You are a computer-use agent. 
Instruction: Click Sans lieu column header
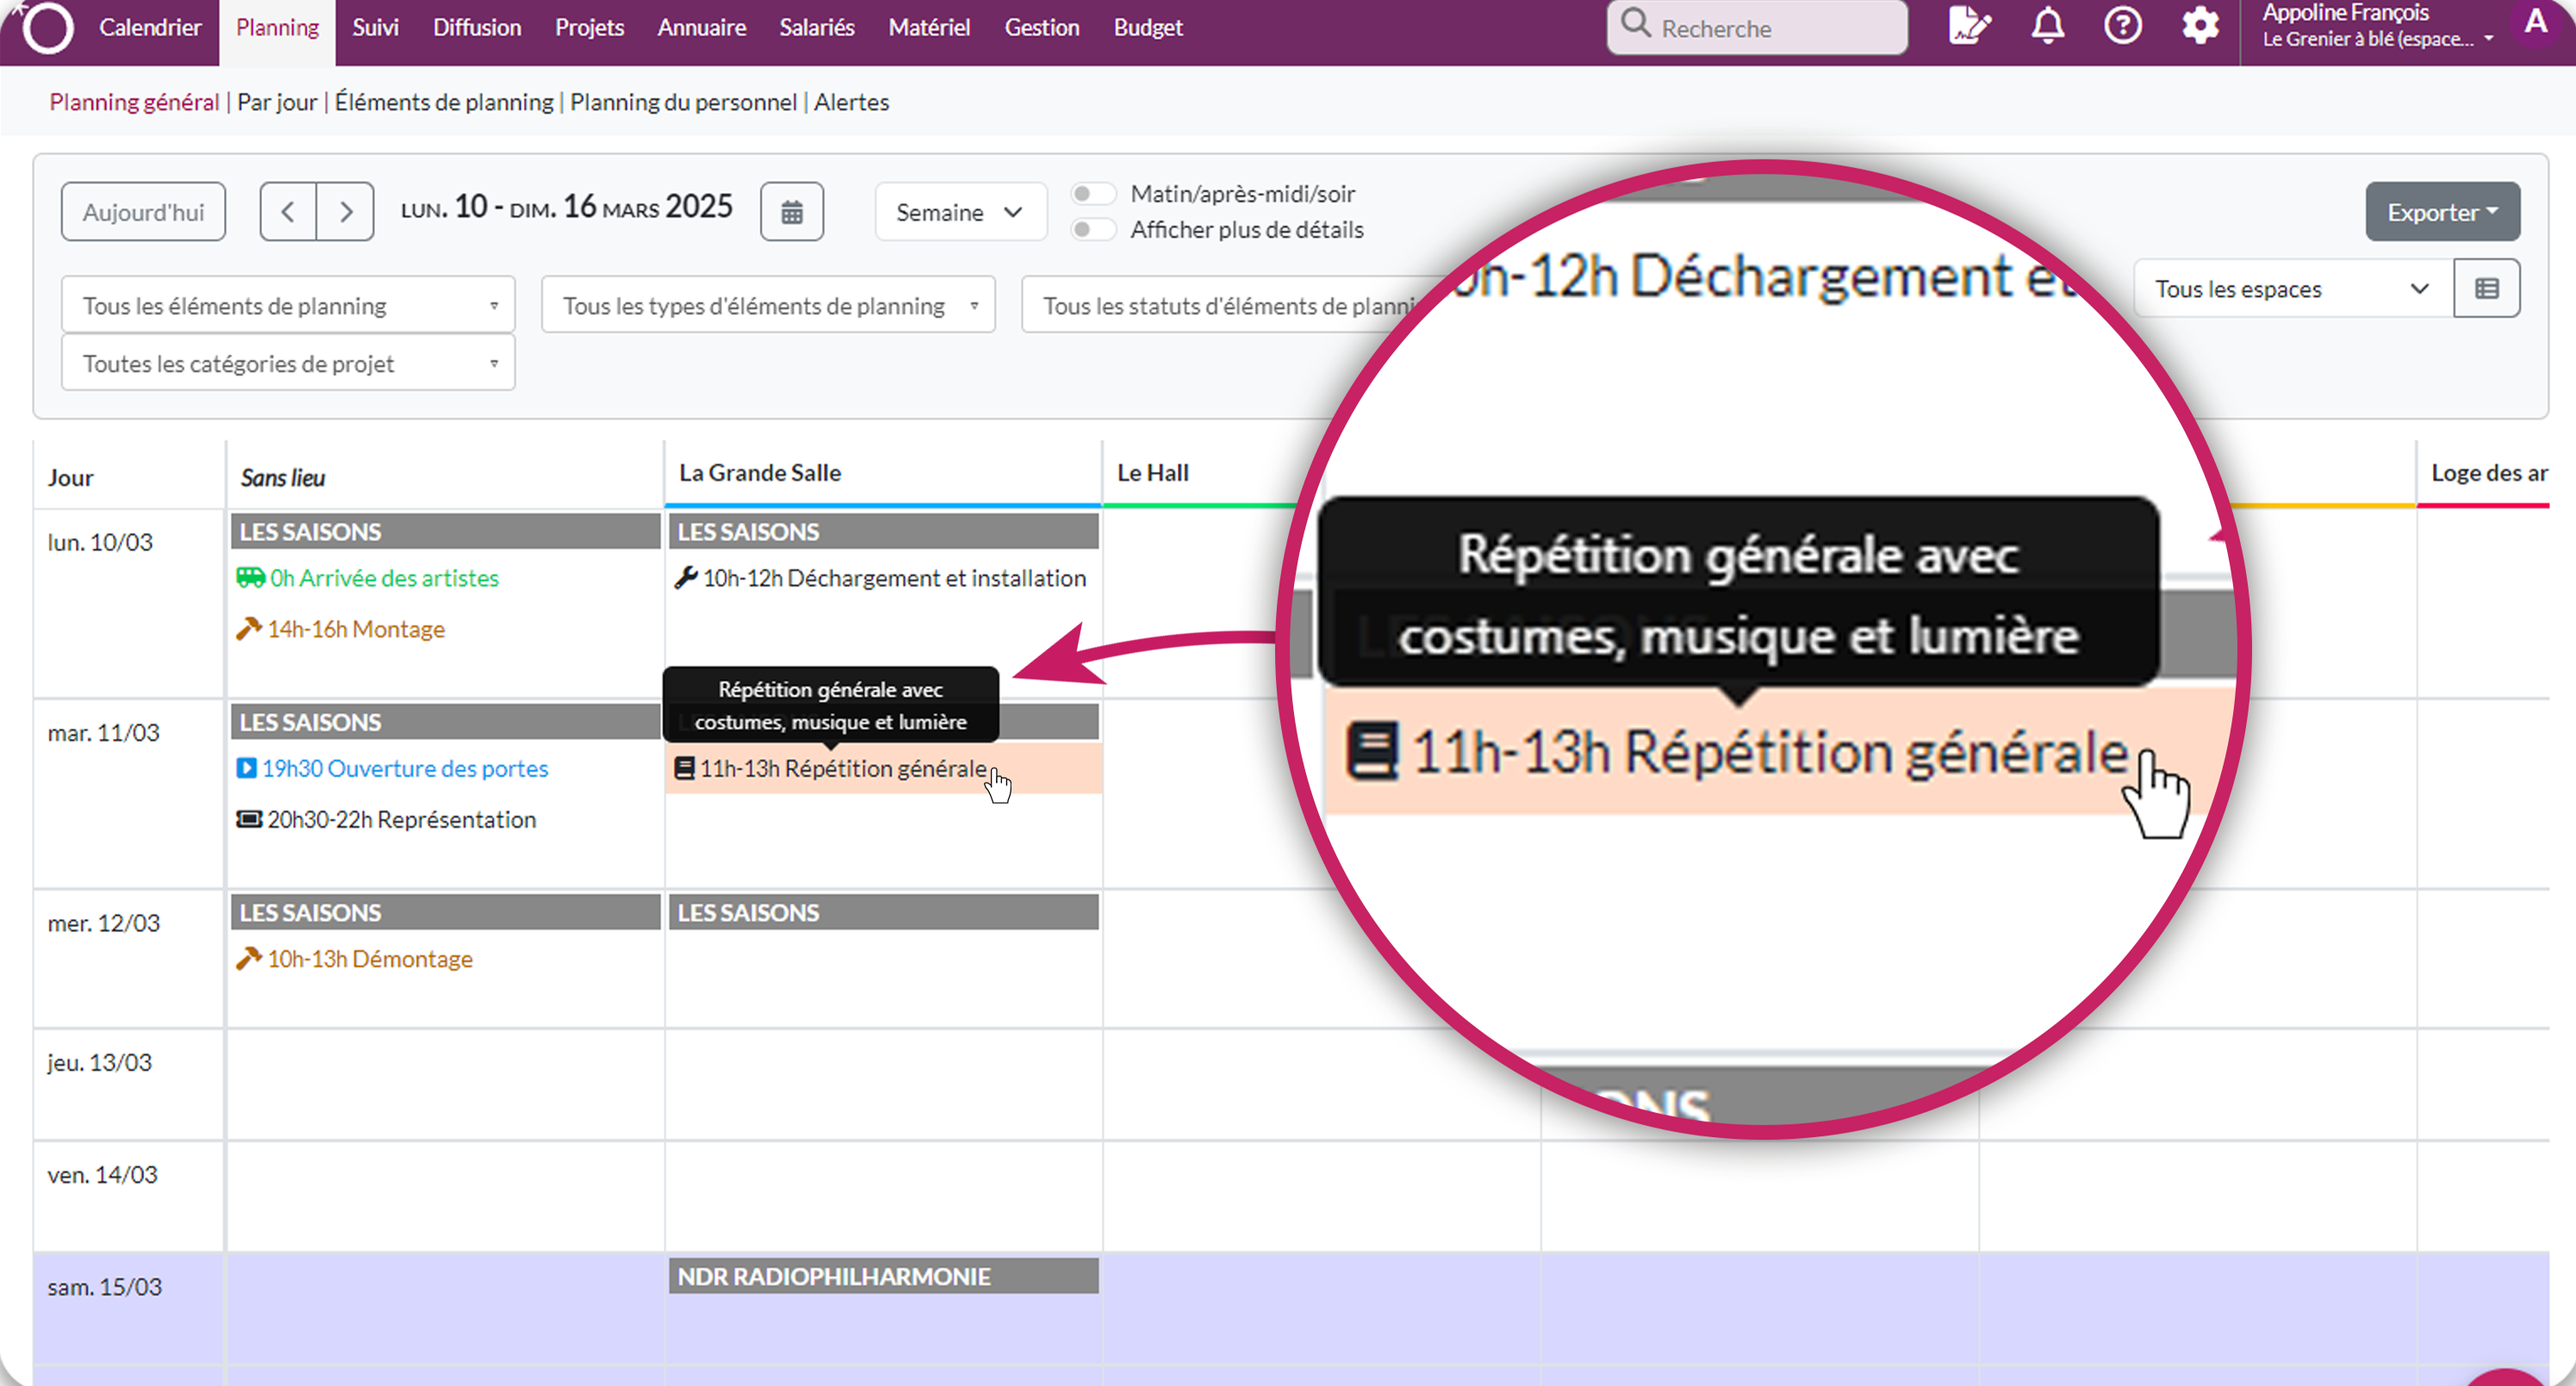pos(283,478)
